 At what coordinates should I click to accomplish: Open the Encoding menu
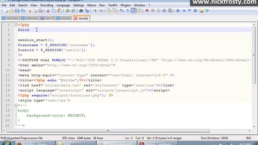point(47,5)
